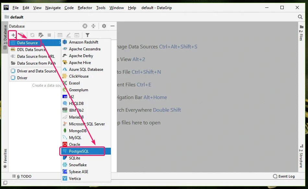Open the View menu
This screenshot has width=308, height=189.
coord(37,8)
